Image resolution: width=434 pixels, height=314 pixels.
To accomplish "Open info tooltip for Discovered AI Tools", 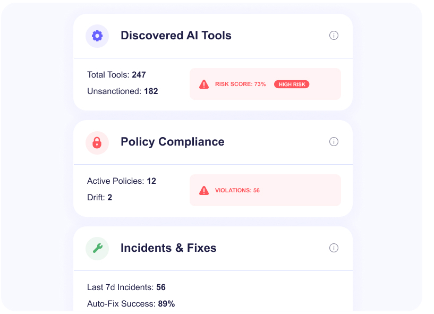I will click(x=334, y=36).
